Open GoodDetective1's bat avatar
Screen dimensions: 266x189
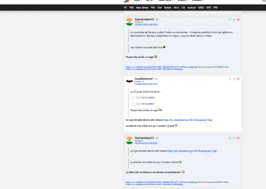pos(129,81)
